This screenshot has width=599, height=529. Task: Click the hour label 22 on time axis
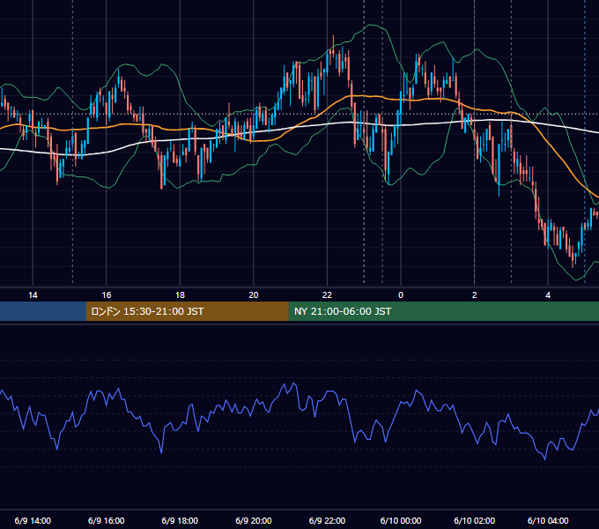(x=327, y=295)
